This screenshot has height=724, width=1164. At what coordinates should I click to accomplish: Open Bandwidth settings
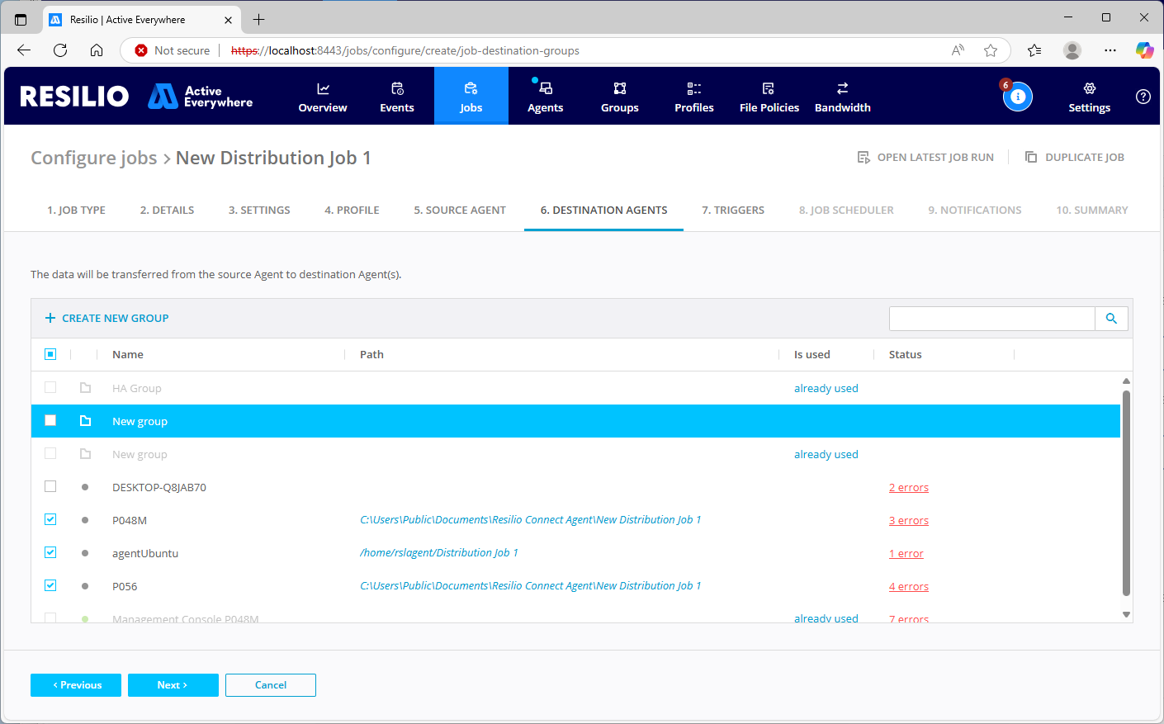coord(842,97)
